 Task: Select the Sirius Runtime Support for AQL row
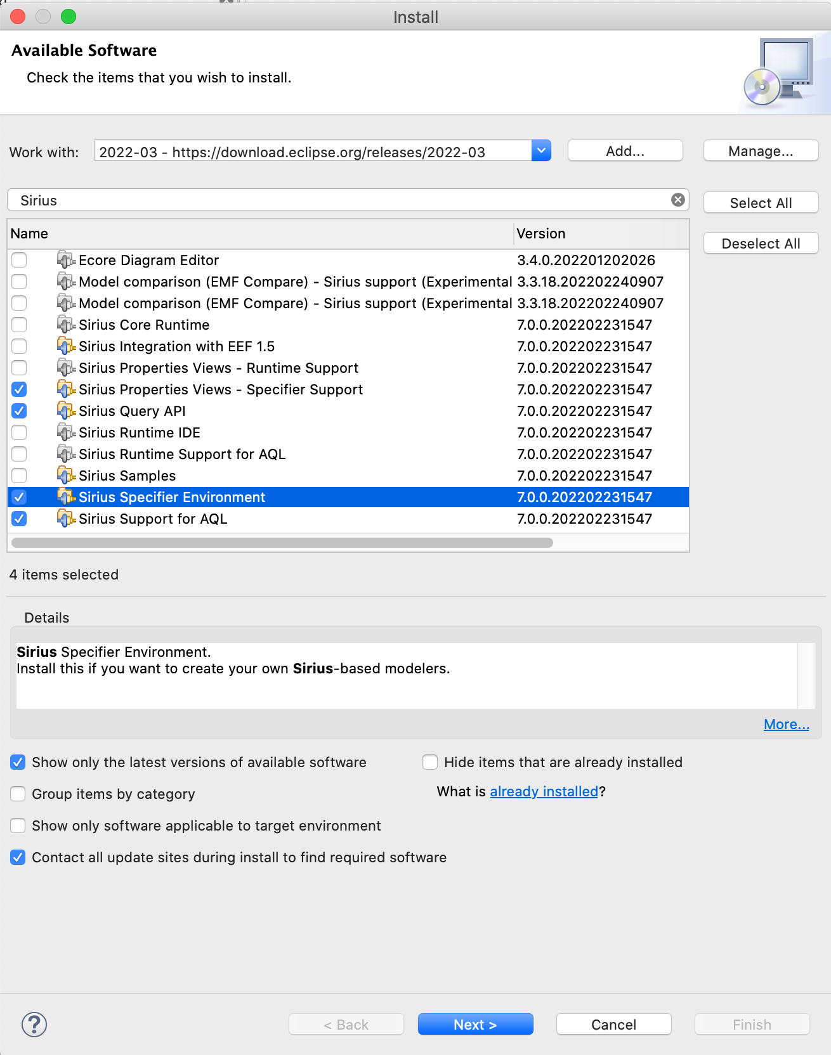pos(348,454)
